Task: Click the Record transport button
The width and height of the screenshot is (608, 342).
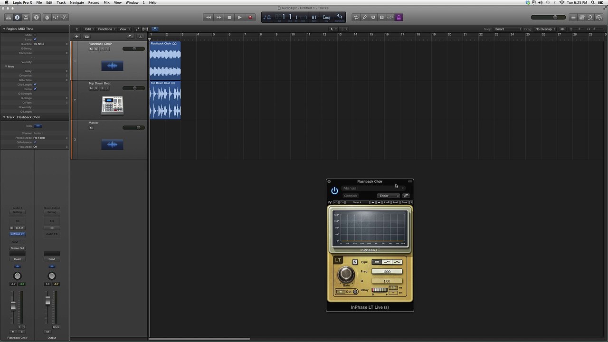Action: 250,18
